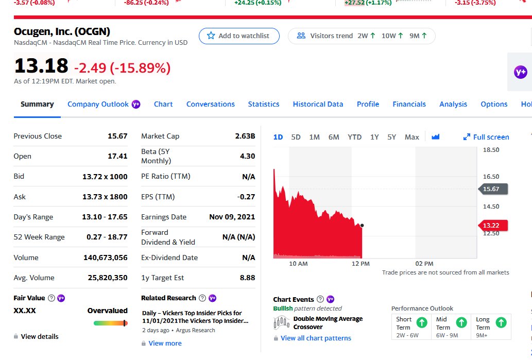Click the y+ badge beside Fair Value
This screenshot has width=532, height=360.
[x=61, y=298]
